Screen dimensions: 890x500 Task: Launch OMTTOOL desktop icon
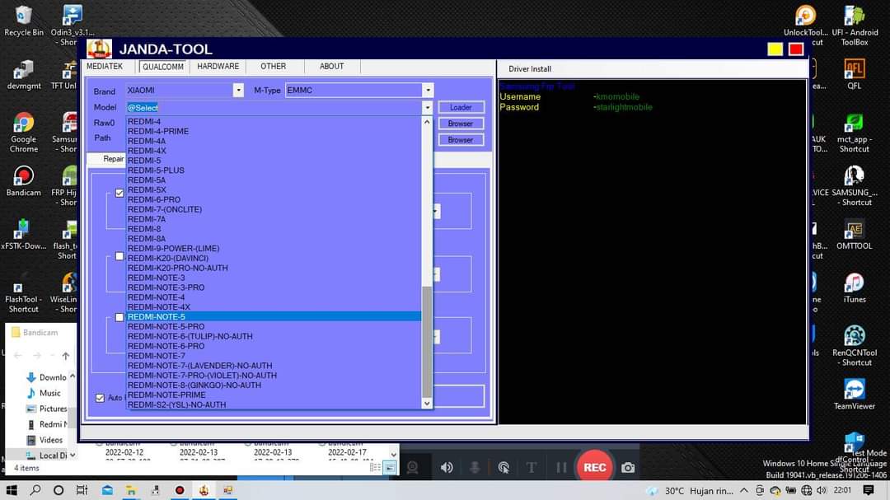tap(855, 235)
